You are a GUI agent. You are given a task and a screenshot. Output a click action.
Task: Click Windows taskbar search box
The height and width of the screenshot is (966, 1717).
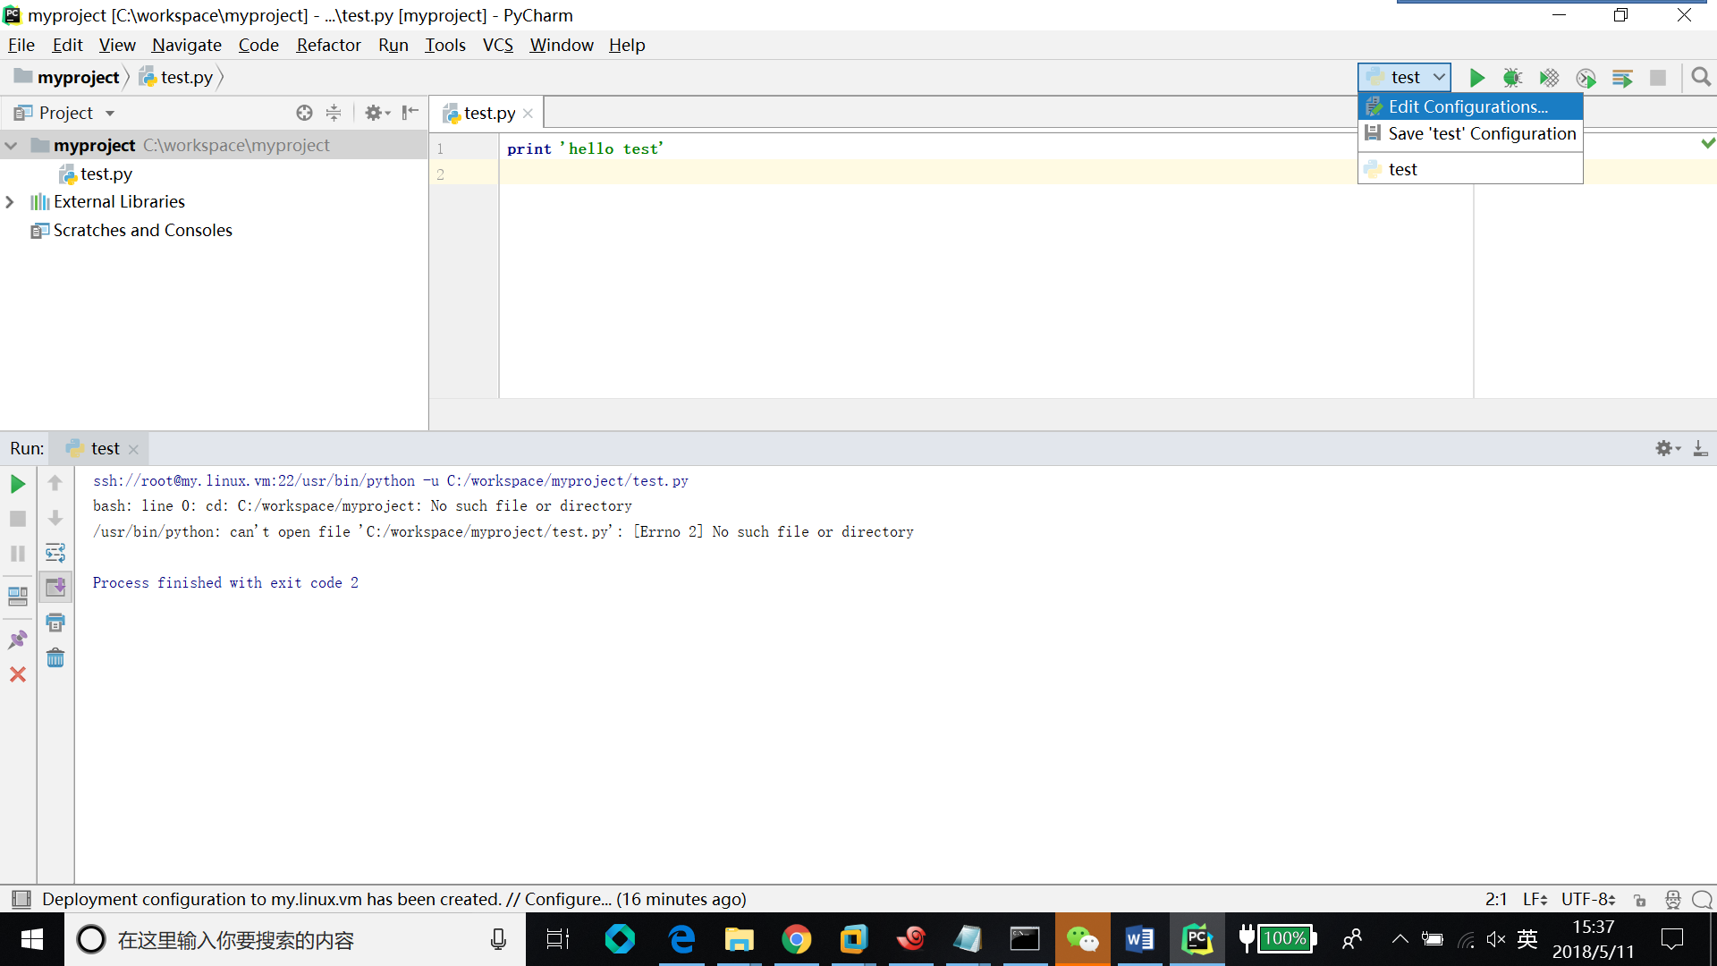click(x=295, y=939)
